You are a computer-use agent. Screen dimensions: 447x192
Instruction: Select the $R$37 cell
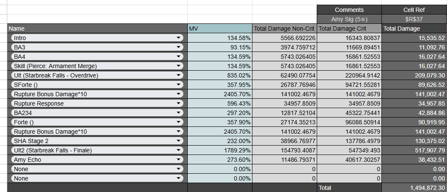pos(414,19)
